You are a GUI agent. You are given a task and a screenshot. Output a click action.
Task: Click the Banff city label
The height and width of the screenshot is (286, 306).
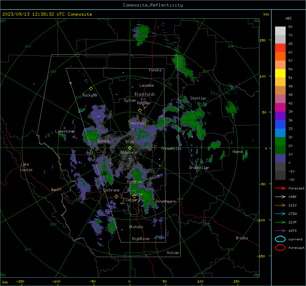tap(56, 189)
